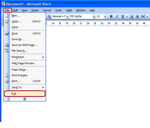Open the Edit menu
Screen dimensions: 150x128
coord(16,10)
